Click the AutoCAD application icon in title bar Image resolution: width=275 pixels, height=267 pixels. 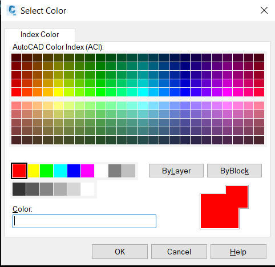tap(12, 10)
